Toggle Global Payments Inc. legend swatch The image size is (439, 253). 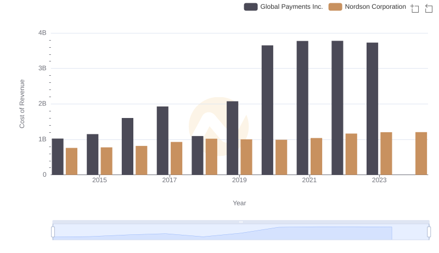[x=251, y=7]
